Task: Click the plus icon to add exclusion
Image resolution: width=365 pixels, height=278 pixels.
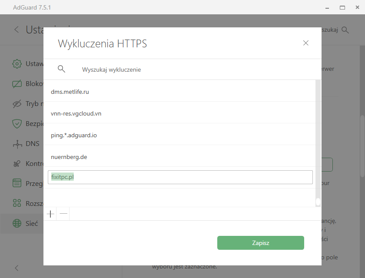Action: pos(50,214)
